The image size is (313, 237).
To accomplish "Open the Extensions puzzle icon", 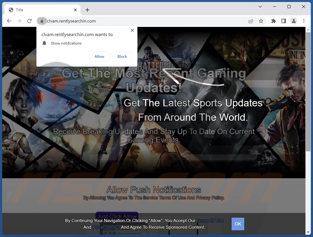I will point(273,21).
